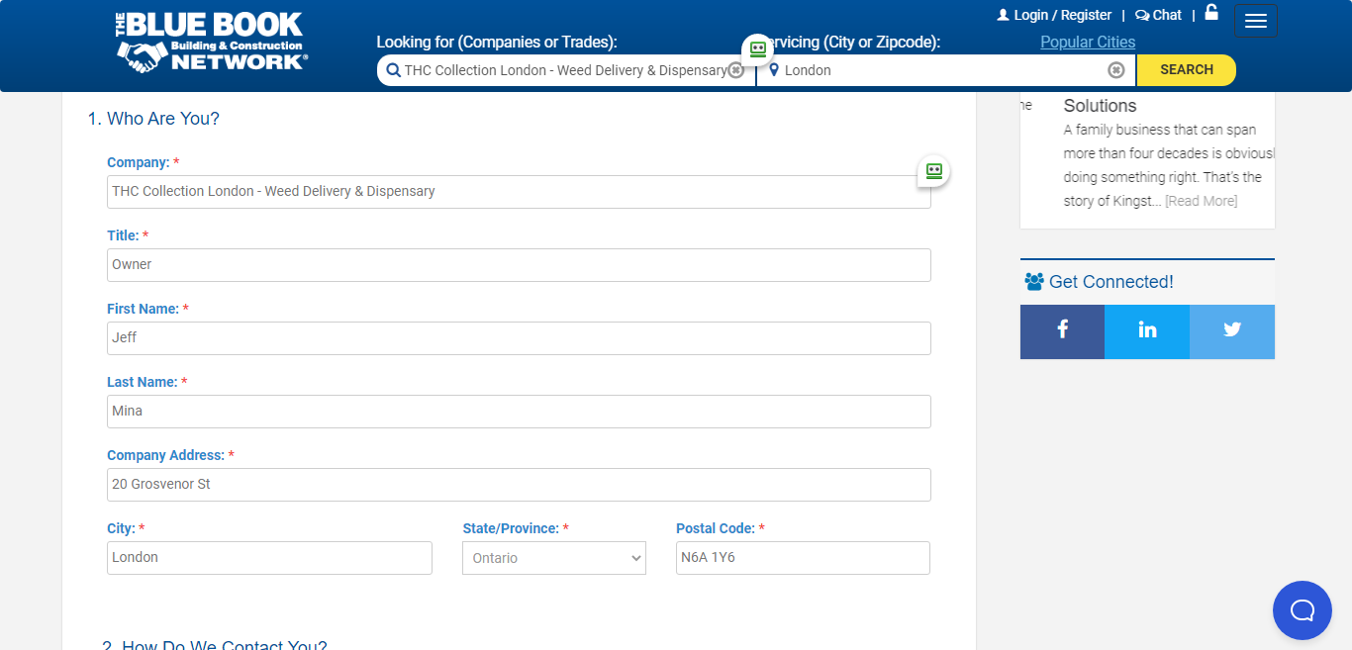This screenshot has width=1352, height=650.
Task: Open Facebook social link
Action: point(1062,331)
